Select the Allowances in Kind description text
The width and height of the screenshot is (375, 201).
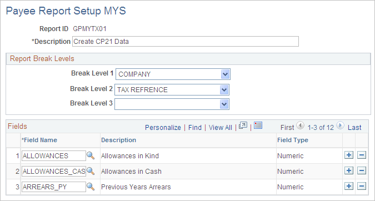pyautogui.click(x=130, y=156)
